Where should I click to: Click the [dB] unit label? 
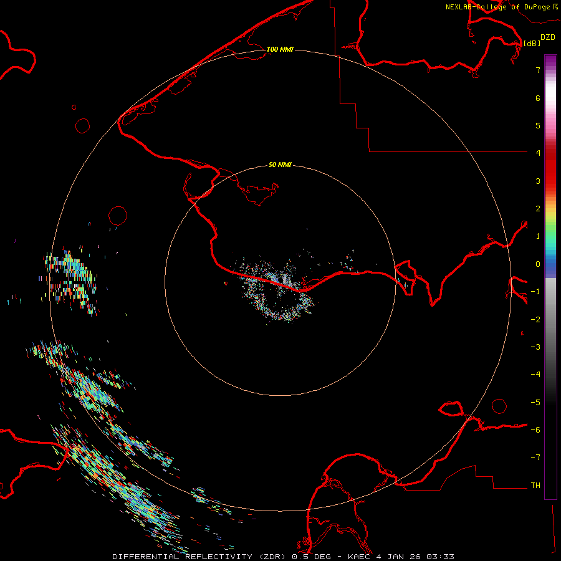click(532, 43)
